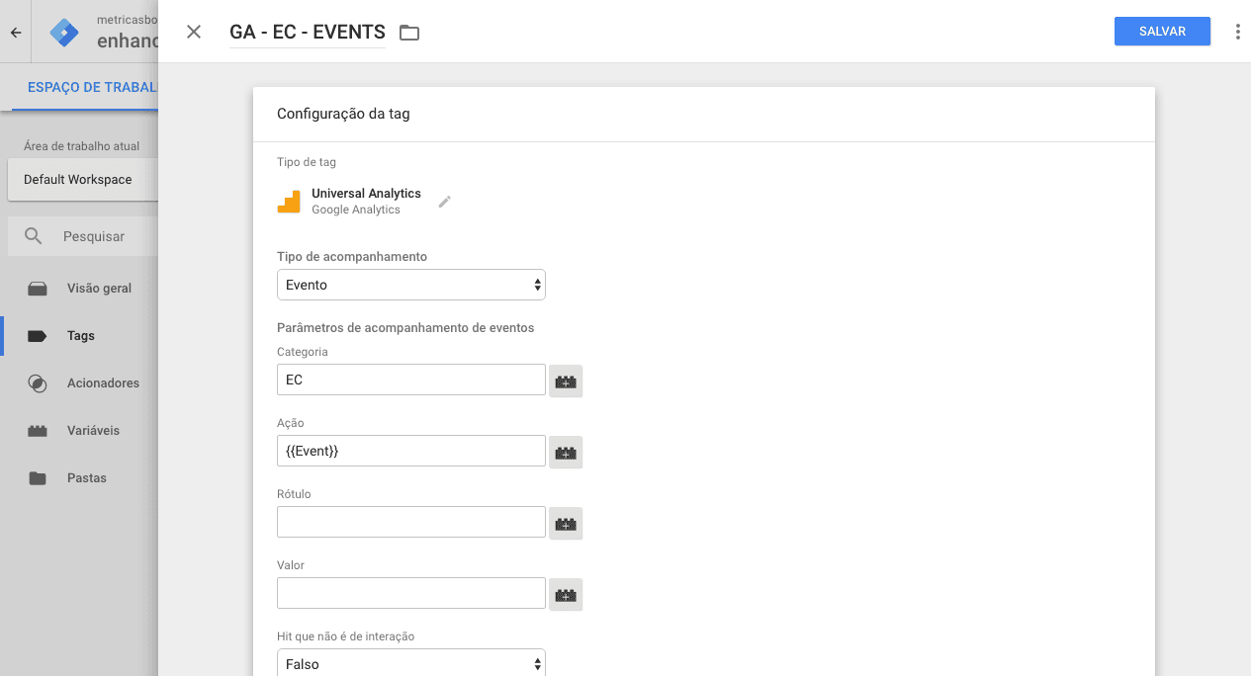The image size is (1251, 676).
Task: Open the variable picker next to Rótulo
Action: tap(565, 523)
